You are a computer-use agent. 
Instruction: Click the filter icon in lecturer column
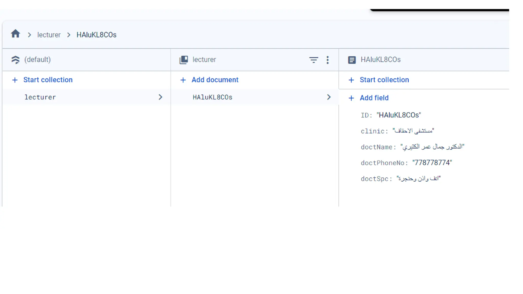313,60
